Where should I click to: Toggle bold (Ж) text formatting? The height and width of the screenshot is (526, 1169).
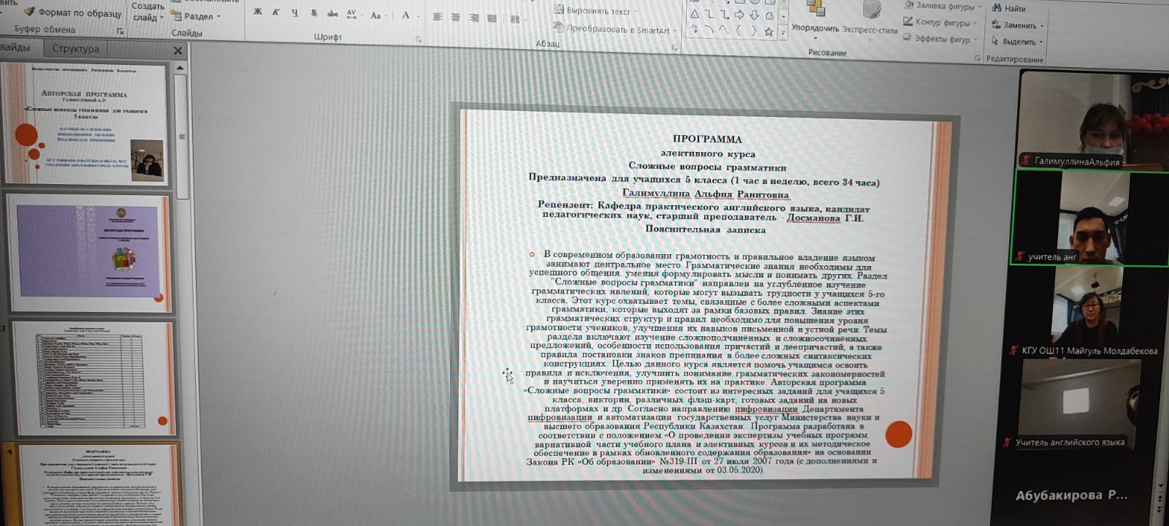click(x=257, y=12)
